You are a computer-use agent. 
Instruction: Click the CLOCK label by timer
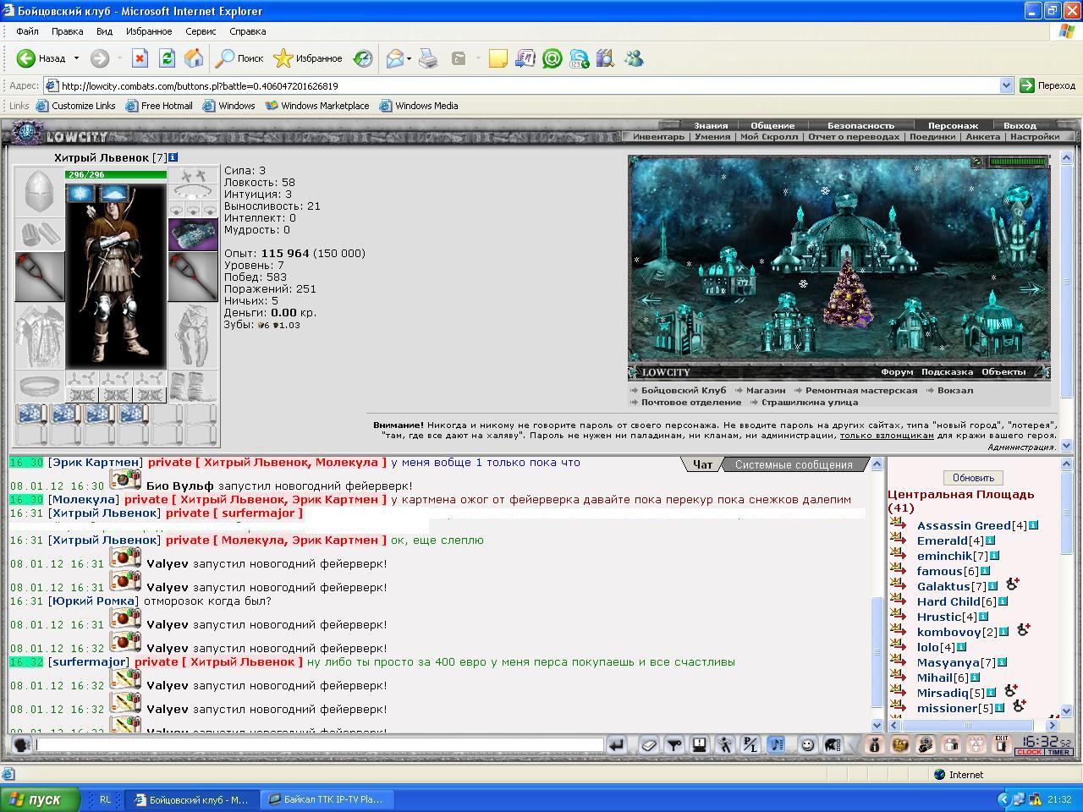point(1030,752)
